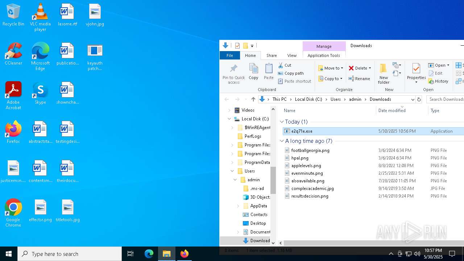The image size is (464, 261).
Task: Open the Open button dropdown
Action: click(448, 65)
